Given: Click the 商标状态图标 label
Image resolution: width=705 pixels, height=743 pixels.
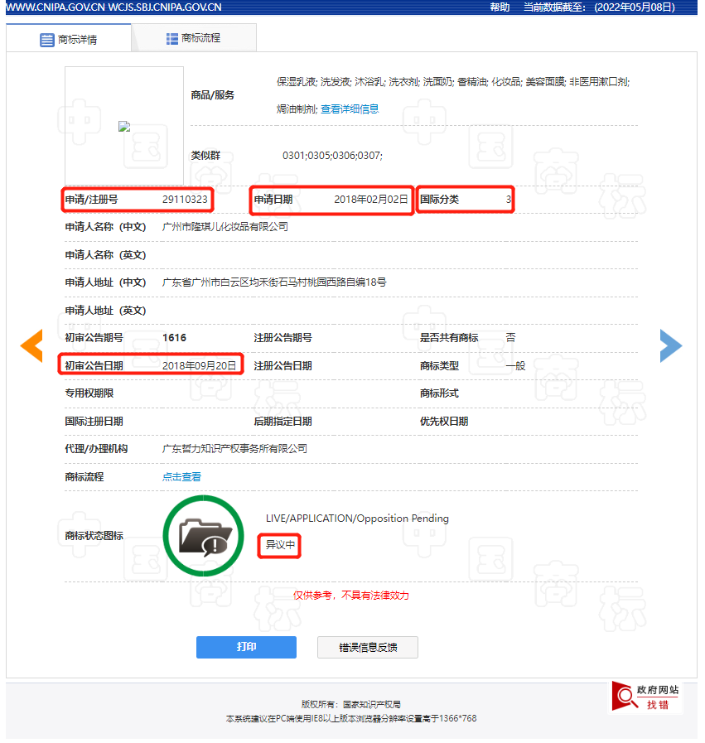Looking at the screenshot, I should [x=94, y=536].
